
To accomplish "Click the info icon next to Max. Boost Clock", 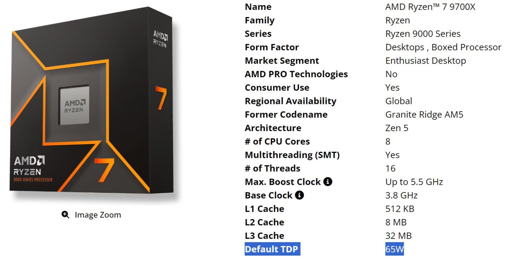I will (328, 182).
